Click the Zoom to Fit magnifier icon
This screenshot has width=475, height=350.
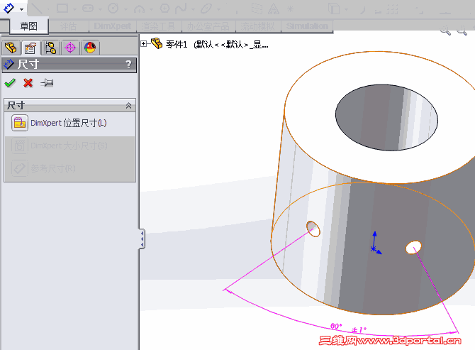point(445,31)
